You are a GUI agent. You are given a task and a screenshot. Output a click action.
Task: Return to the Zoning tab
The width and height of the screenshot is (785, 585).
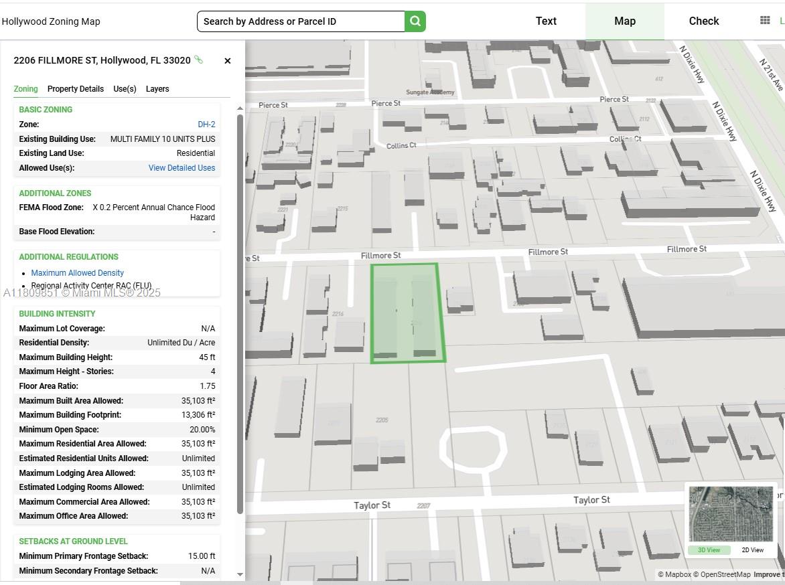25,88
